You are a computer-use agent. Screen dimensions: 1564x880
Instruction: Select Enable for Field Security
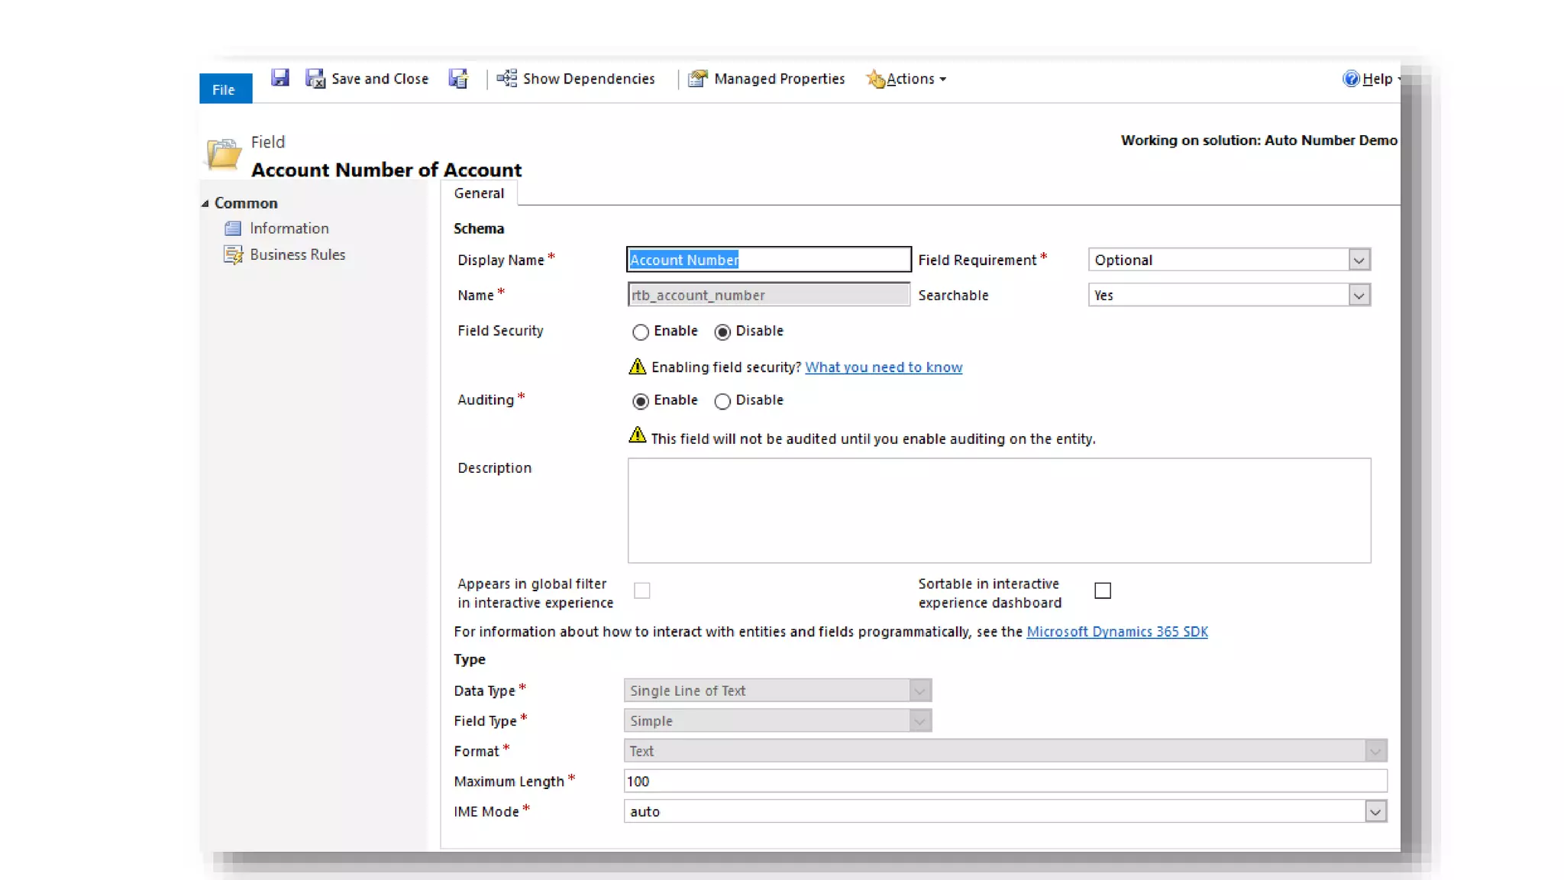click(x=641, y=332)
